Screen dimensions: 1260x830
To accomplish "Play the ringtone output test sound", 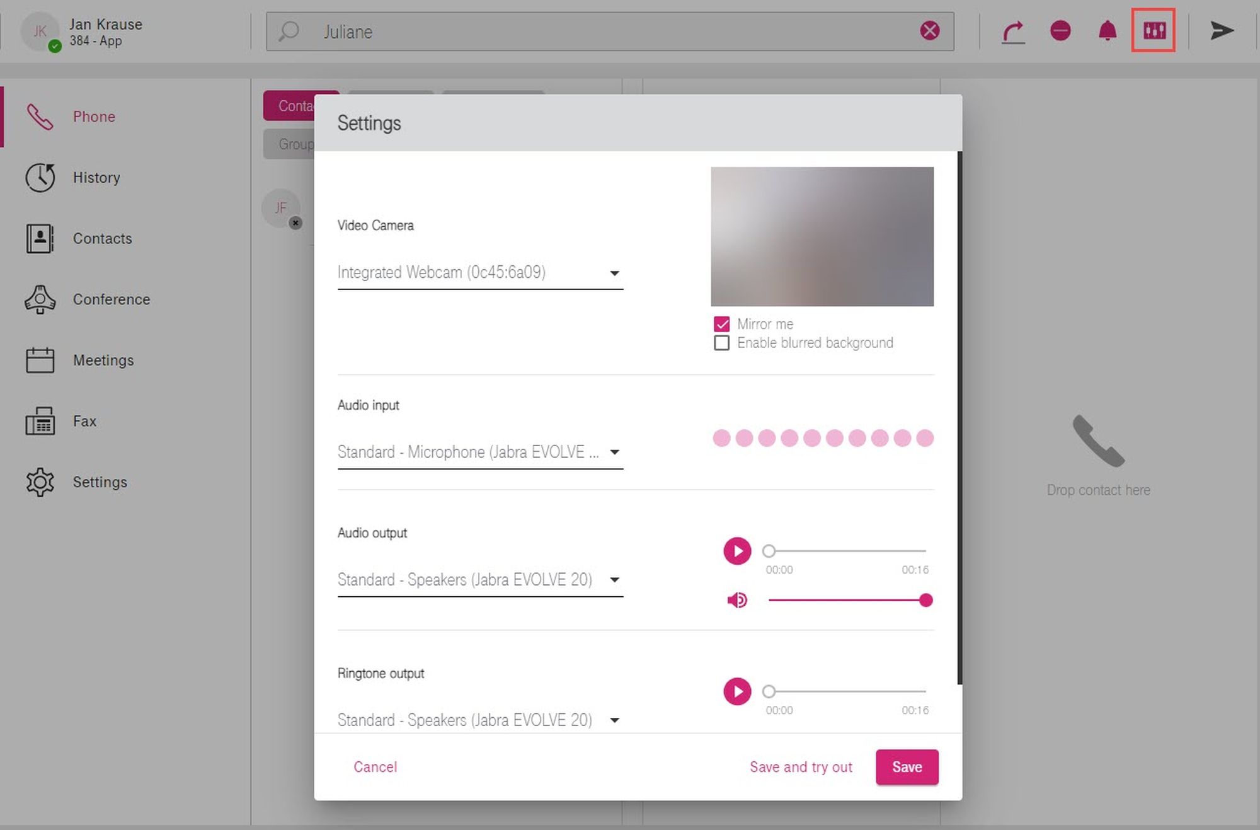I will point(737,692).
